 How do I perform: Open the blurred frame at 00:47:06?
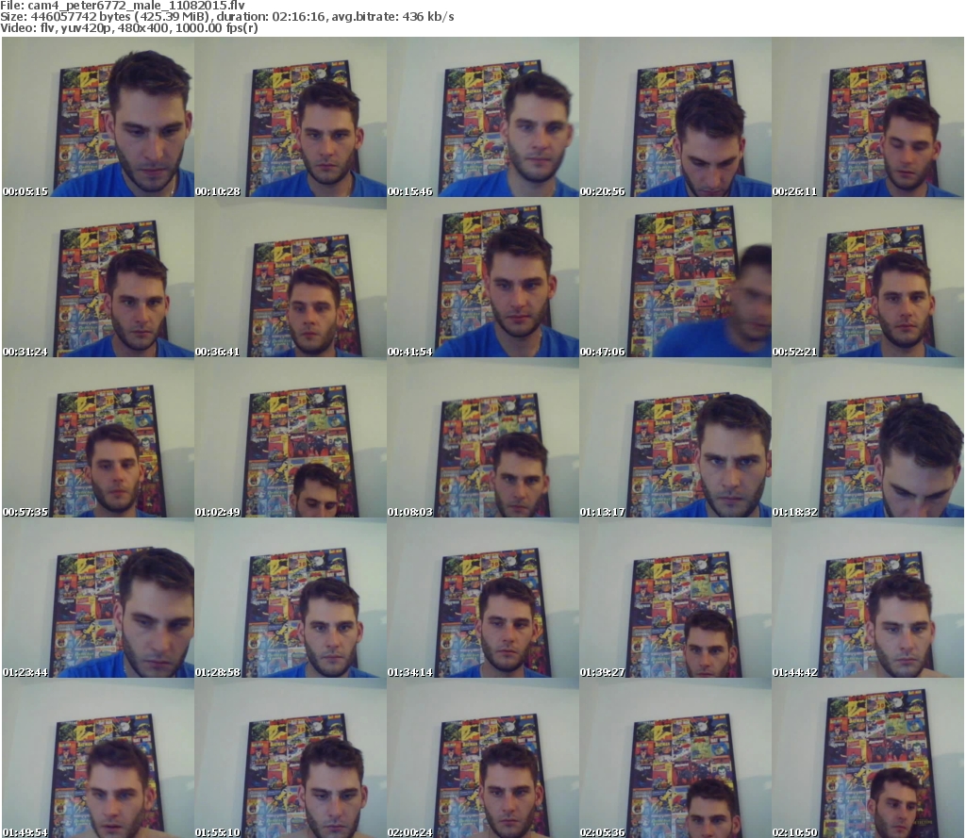pyautogui.click(x=675, y=277)
